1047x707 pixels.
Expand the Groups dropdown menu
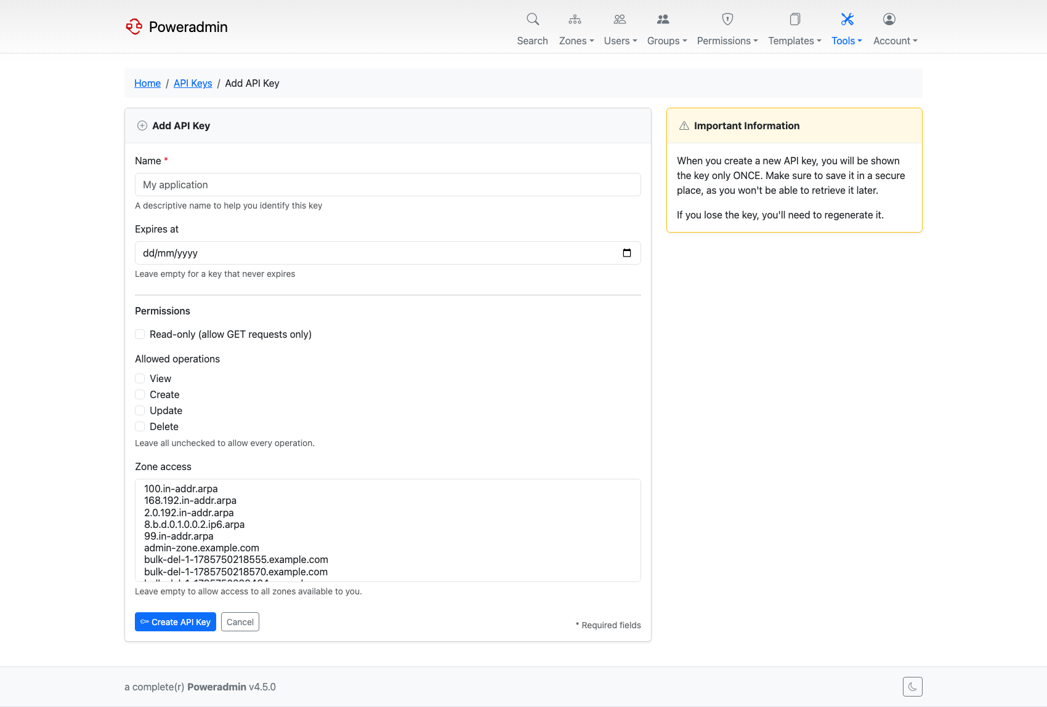[x=667, y=41]
